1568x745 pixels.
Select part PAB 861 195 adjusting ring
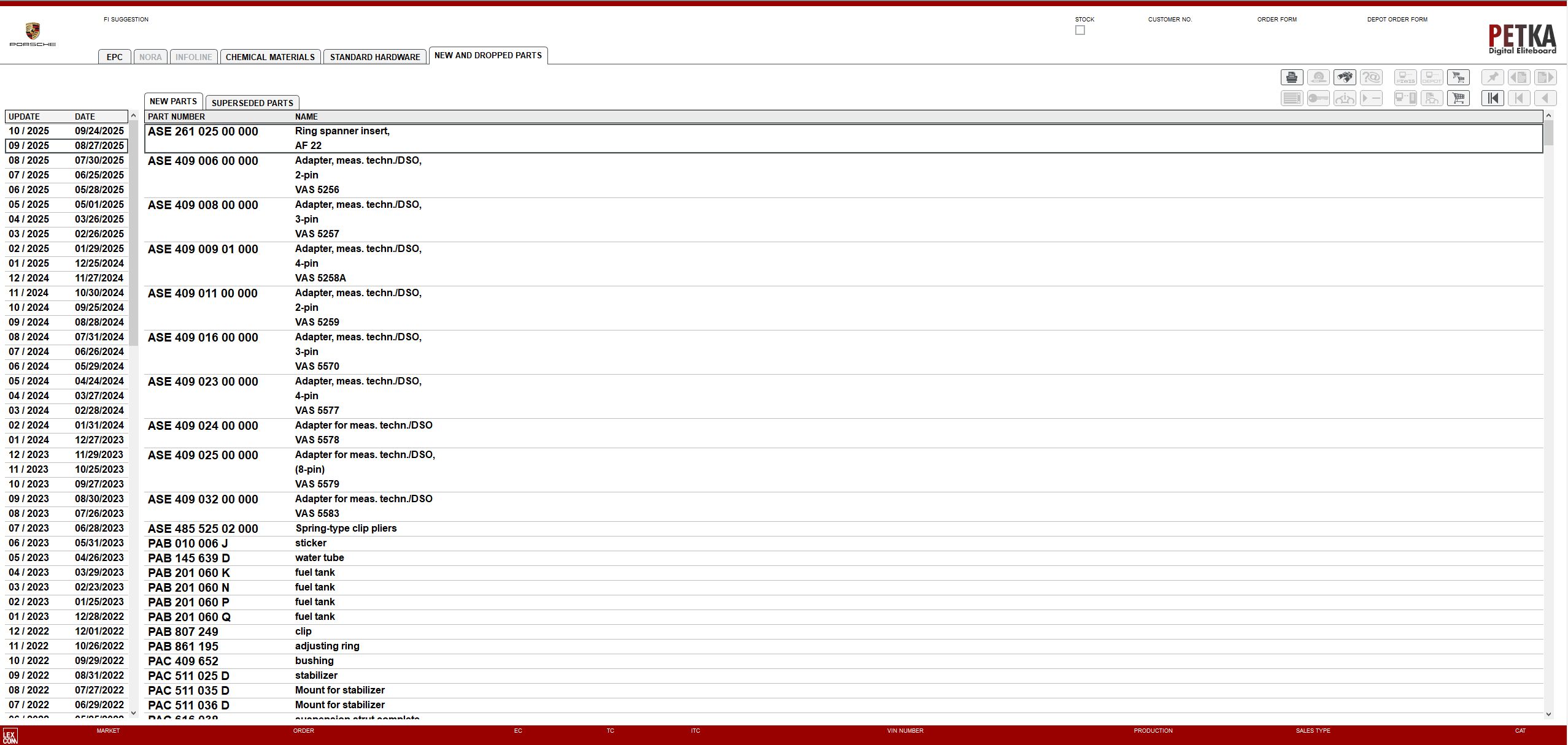click(x=844, y=646)
